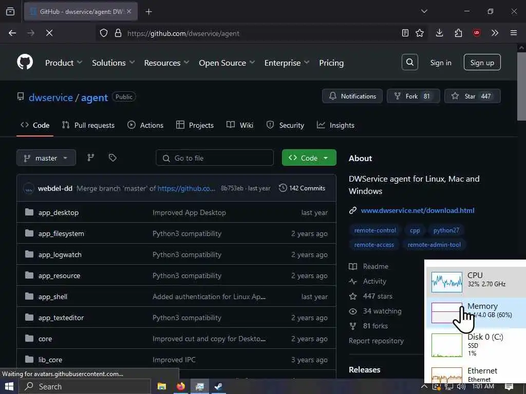Expand the Enterprise menu

287,63
